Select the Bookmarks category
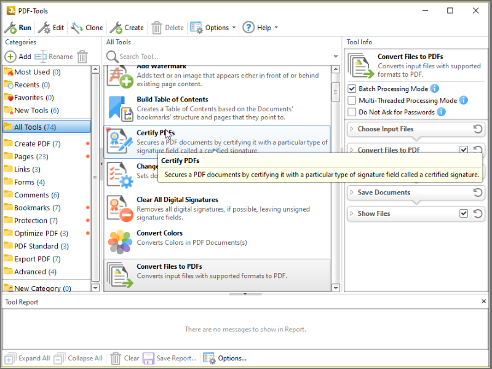492x369 pixels. (x=34, y=207)
